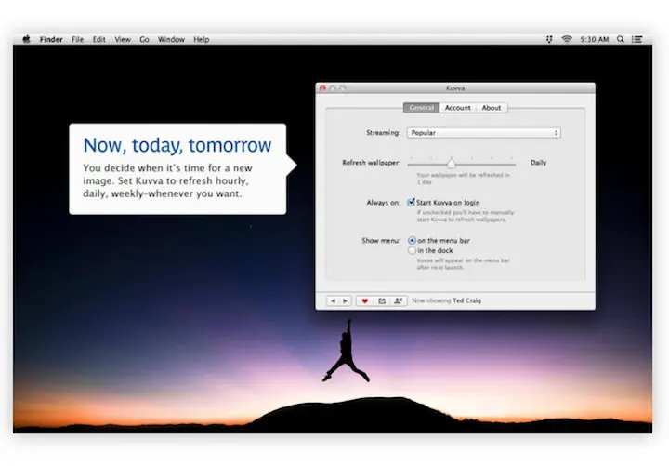Viewport: 669px width, 466px height.
Task: Open the Streaming Popular dropdown
Action: coord(484,133)
